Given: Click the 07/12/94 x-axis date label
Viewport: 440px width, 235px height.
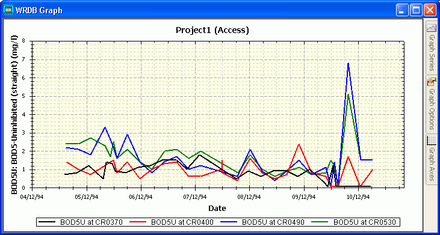Looking at the screenshot, I should [x=196, y=197].
